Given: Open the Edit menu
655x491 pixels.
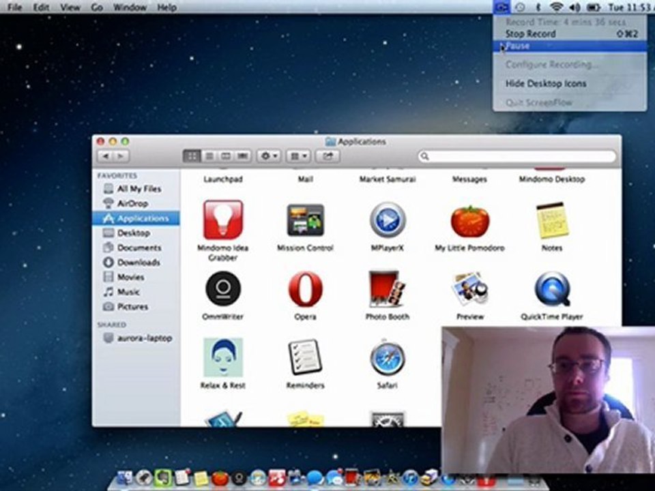Looking at the screenshot, I should [41, 7].
